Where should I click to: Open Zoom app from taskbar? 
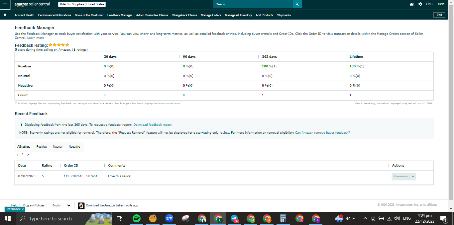click(169, 218)
